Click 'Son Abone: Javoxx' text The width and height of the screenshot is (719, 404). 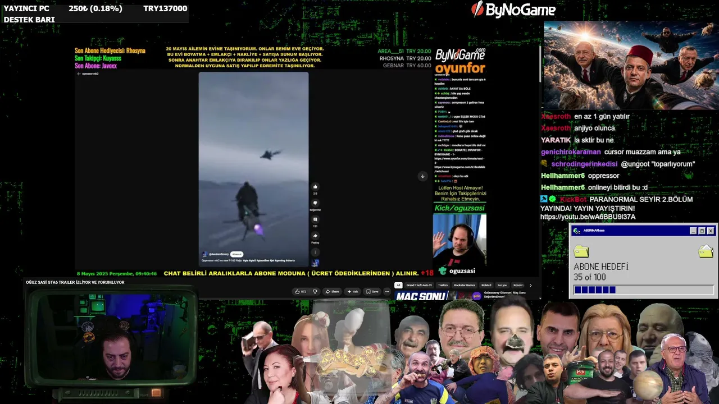click(96, 66)
